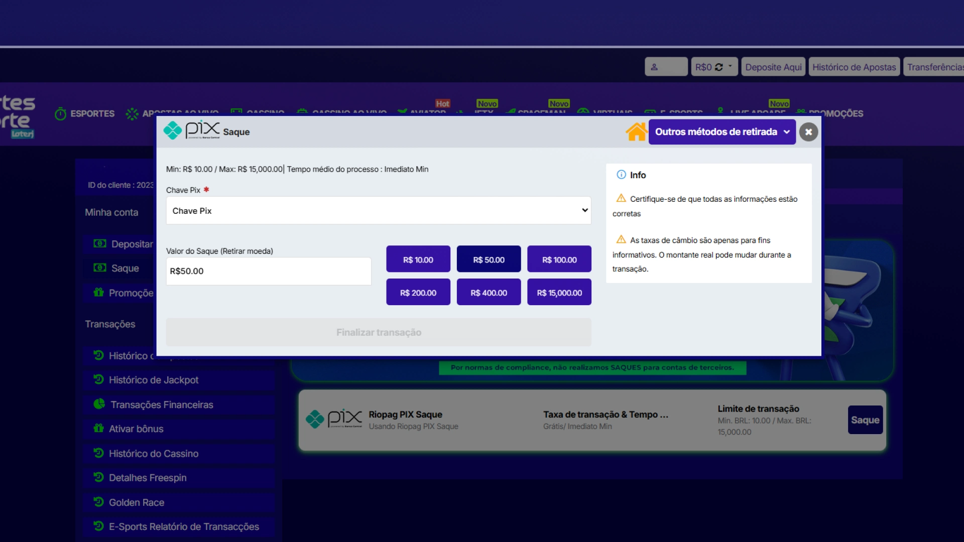Click Transações sidebar heading
Image resolution: width=964 pixels, height=542 pixels.
pos(110,324)
